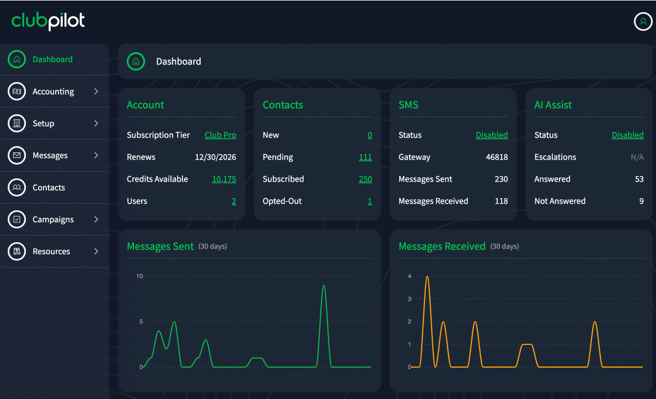Click the Contacts people icon

17,187
